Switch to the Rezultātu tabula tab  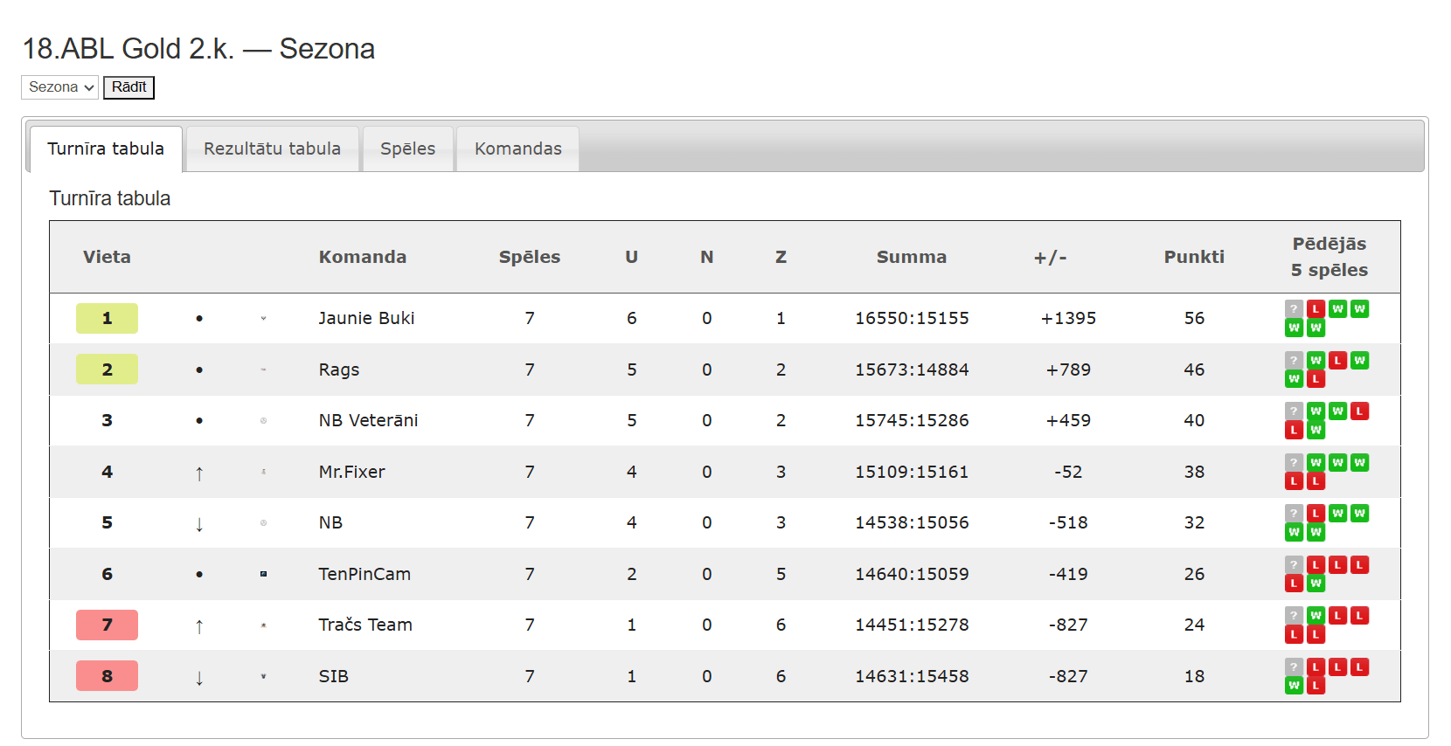pos(272,149)
